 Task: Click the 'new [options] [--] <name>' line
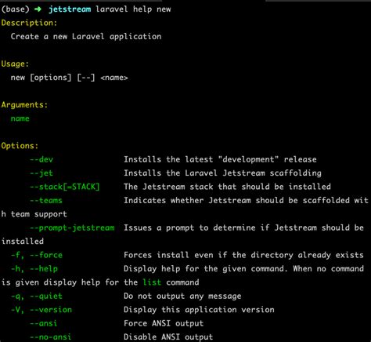70,78
